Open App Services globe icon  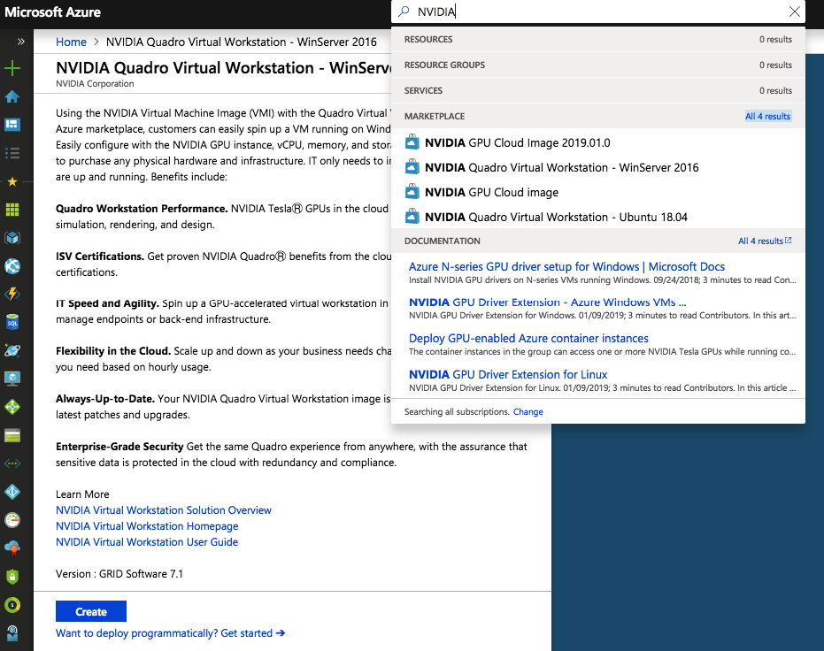point(12,266)
